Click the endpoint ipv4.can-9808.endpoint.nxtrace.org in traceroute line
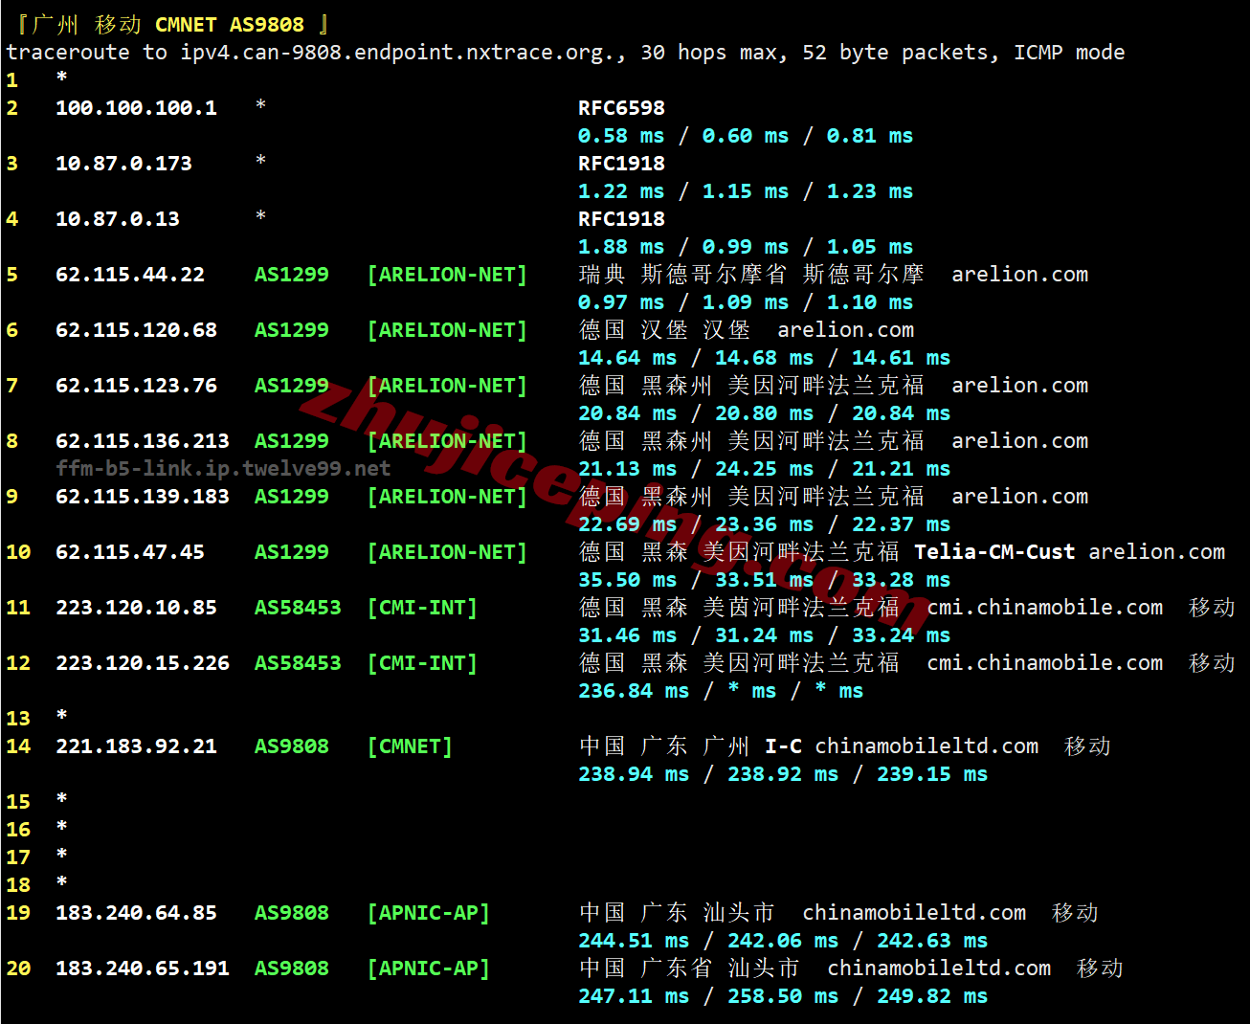The height and width of the screenshot is (1024, 1250). [397, 53]
